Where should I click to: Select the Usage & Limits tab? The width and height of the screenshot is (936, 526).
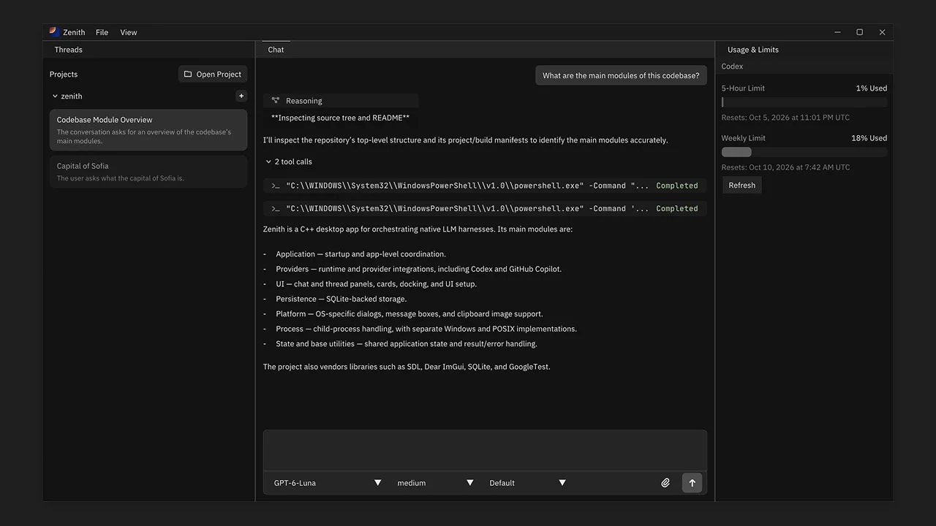[753, 50]
